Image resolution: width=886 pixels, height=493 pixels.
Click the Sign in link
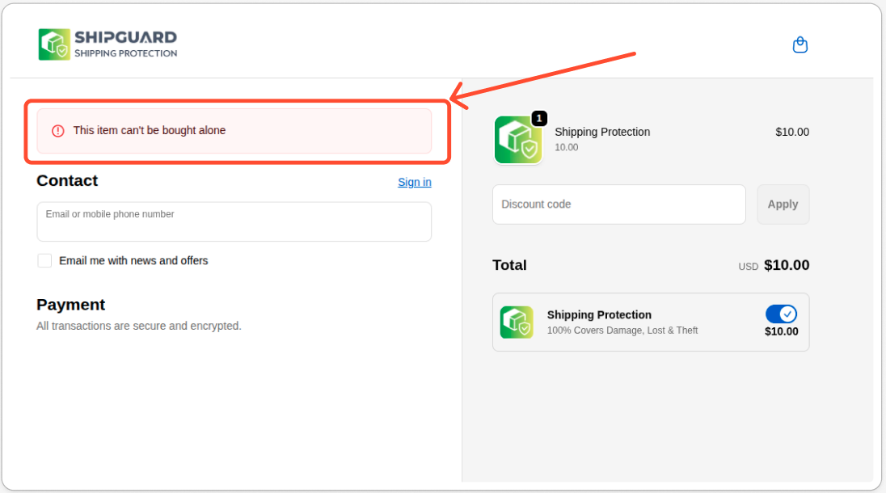[x=414, y=183]
